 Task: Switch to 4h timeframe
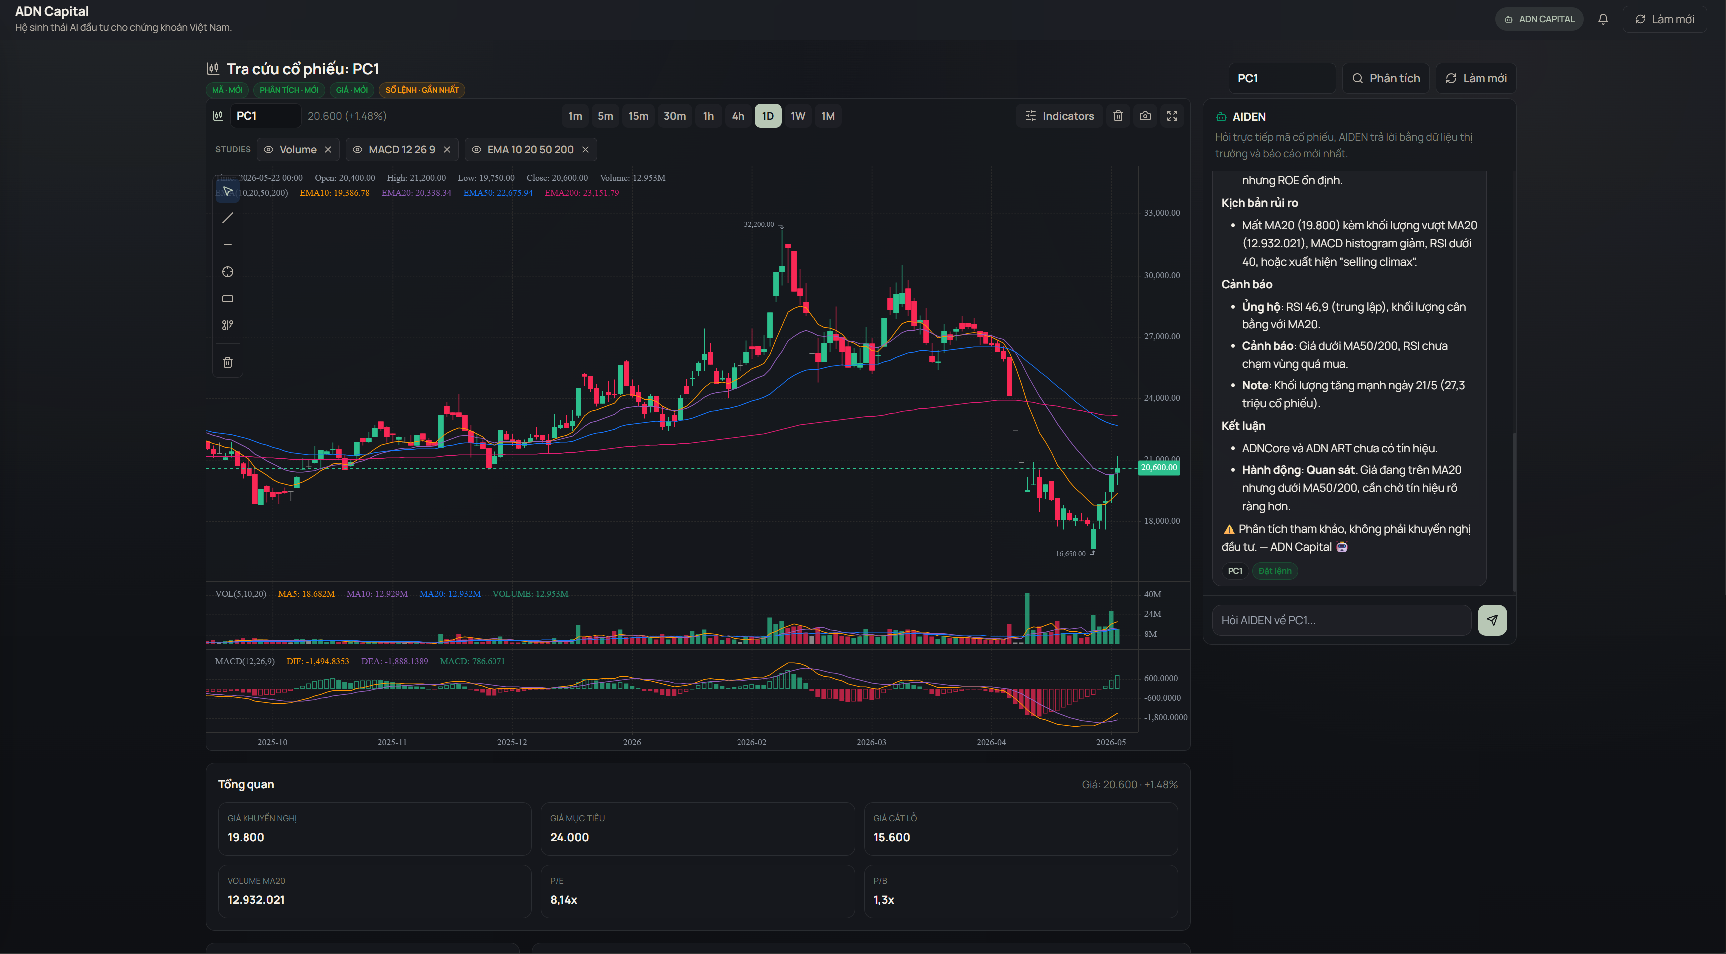click(738, 116)
